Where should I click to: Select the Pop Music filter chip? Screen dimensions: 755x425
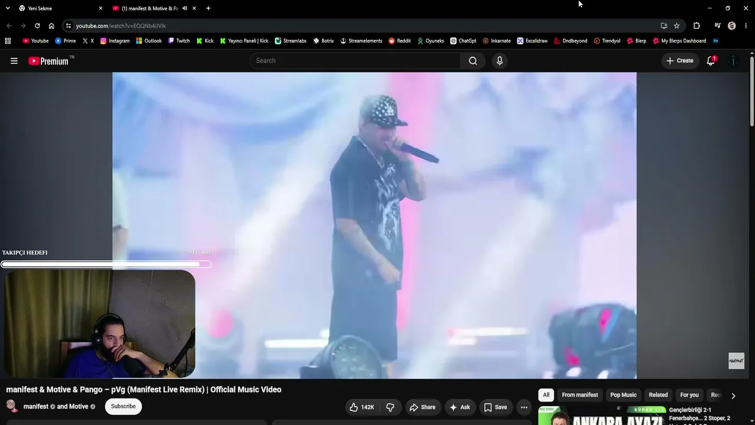(x=623, y=395)
